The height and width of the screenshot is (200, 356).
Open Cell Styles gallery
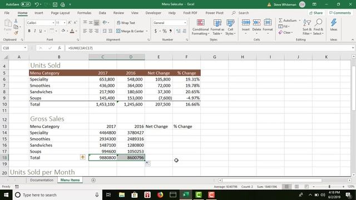[x=230, y=27]
